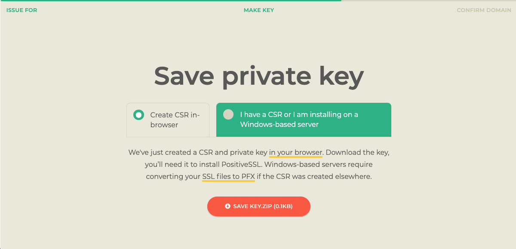Click the PositiveSSL instructions paragraph
516x249 pixels.
(258, 164)
